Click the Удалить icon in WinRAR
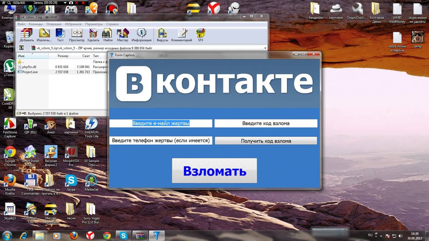The width and height of the screenshot is (429, 241). pyautogui.click(x=93, y=35)
